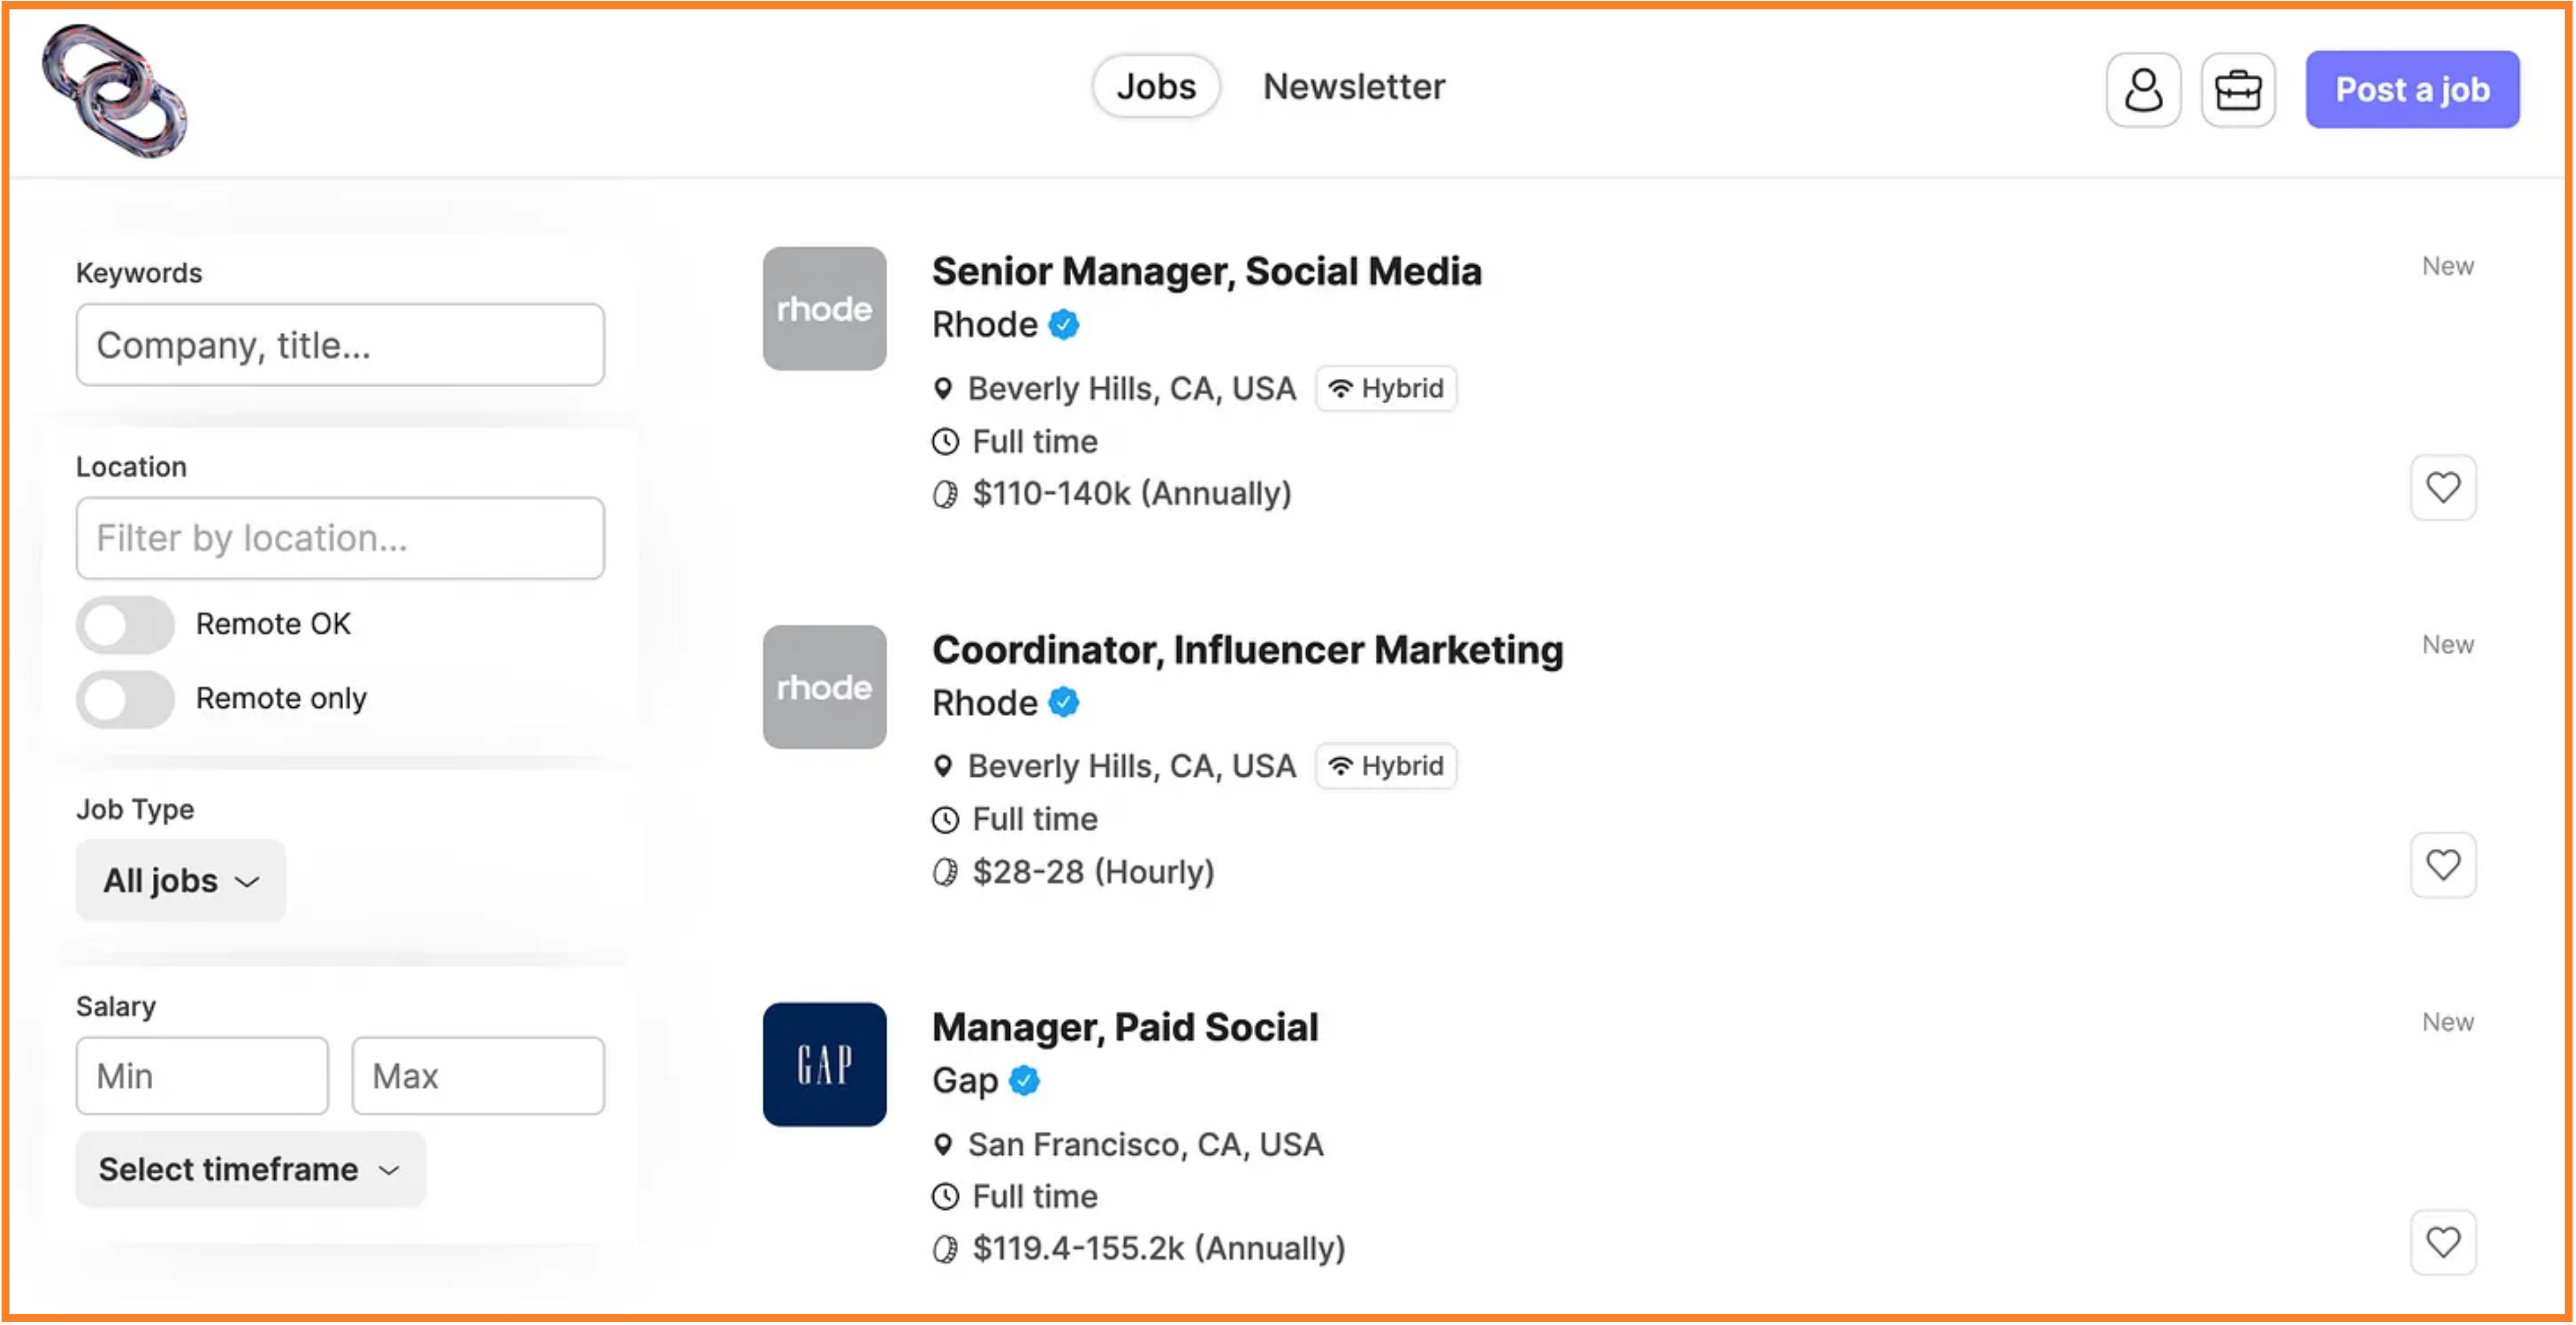Expand the All jobs dropdown
This screenshot has height=1325, width=2576.
pos(181,881)
